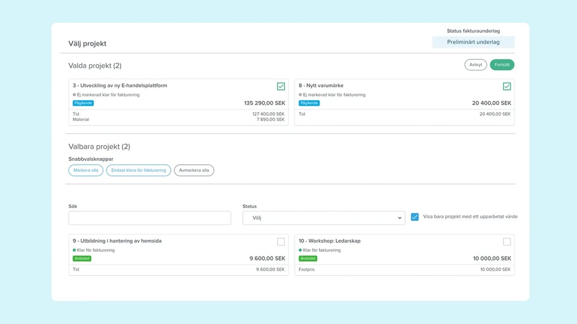Click green status dot on Workshop: Ledarskap project
Image resolution: width=577 pixels, height=324 pixels.
click(301, 250)
